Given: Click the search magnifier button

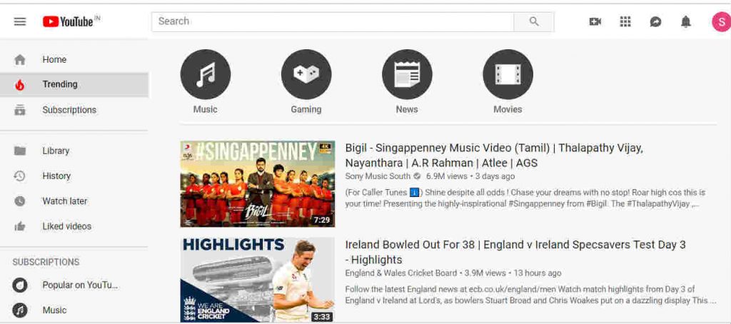Looking at the screenshot, I should click(534, 21).
